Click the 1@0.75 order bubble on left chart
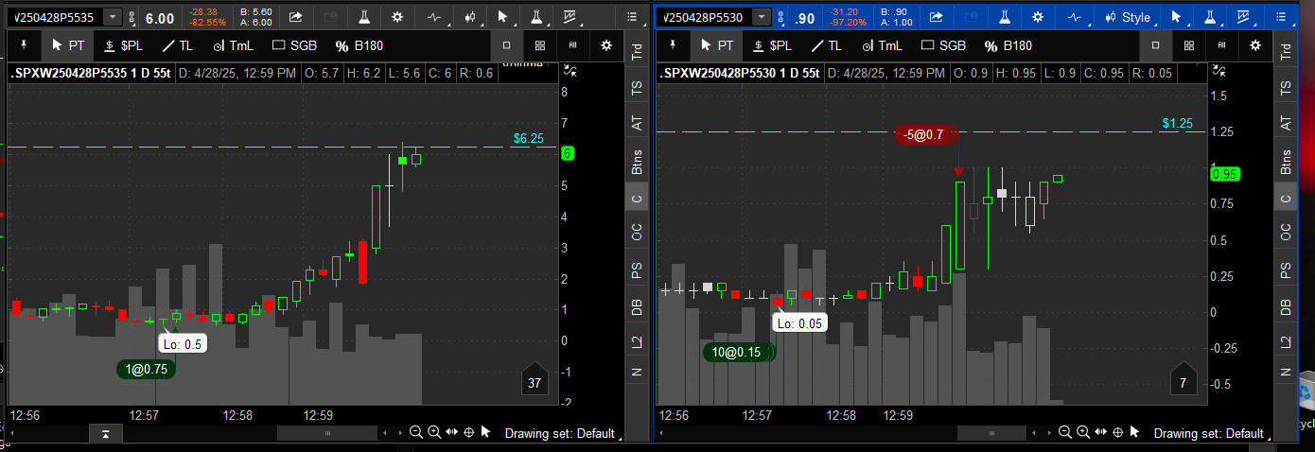This screenshot has height=452, width=1315. point(146,369)
